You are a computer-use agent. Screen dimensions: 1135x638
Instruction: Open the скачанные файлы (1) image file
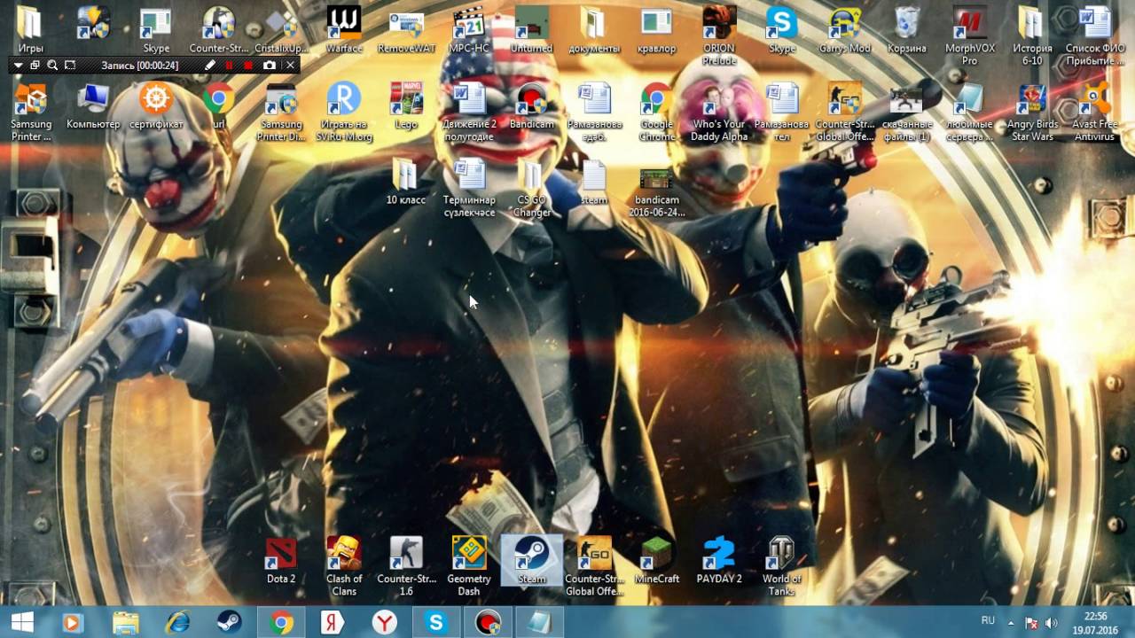click(907, 112)
